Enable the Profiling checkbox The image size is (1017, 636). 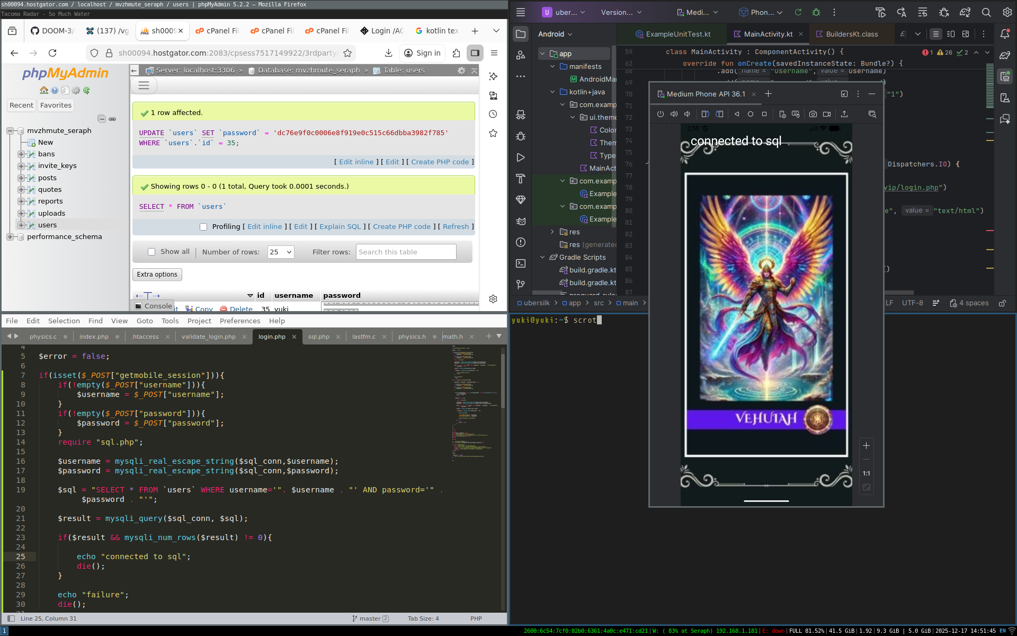(203, 227)
